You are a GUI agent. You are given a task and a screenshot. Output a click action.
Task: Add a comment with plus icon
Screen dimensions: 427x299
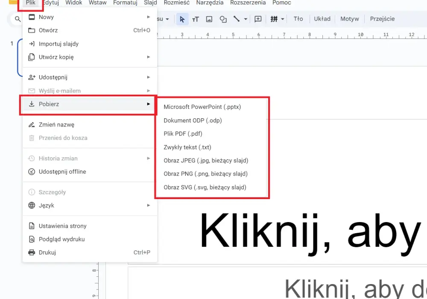[258, 19]
